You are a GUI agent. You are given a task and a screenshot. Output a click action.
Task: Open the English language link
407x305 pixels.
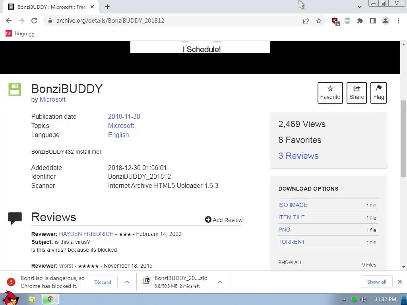[118, 135]
